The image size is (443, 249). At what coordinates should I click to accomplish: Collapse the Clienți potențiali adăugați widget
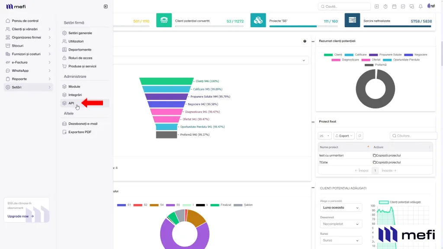tap(313, 188)
